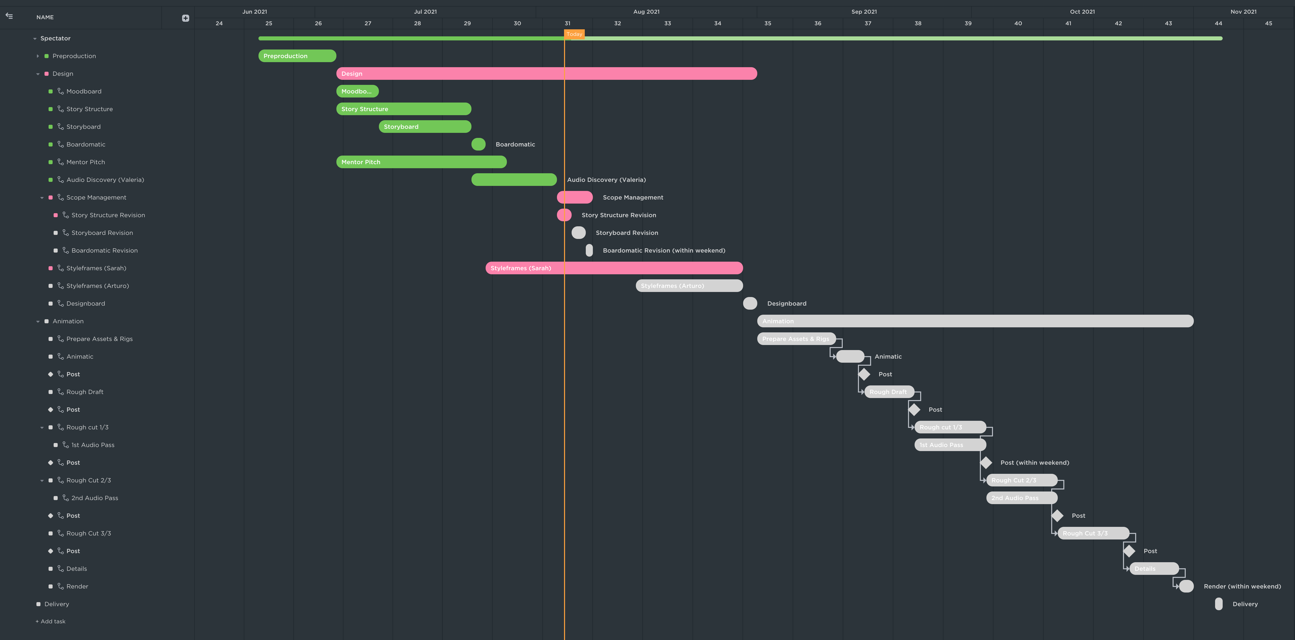Screen dimensions: 1295x640
Task: Click milestone diamond icon of Post below Animatic
Action: 50,374
